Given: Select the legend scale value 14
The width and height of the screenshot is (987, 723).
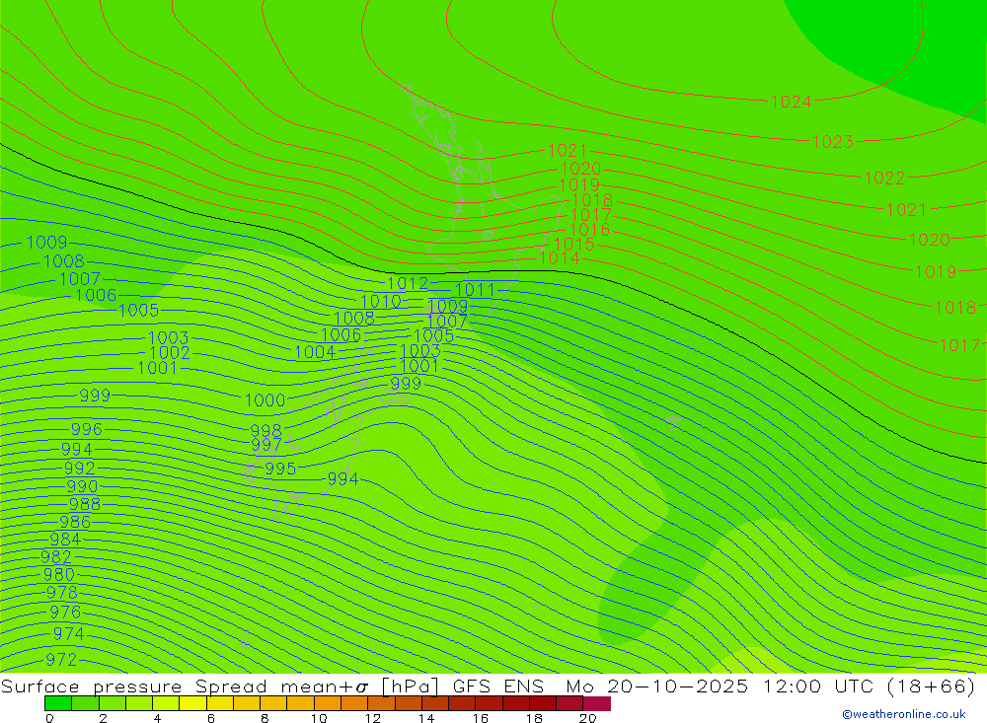Looking at the screenshot, I should point(426,718).
